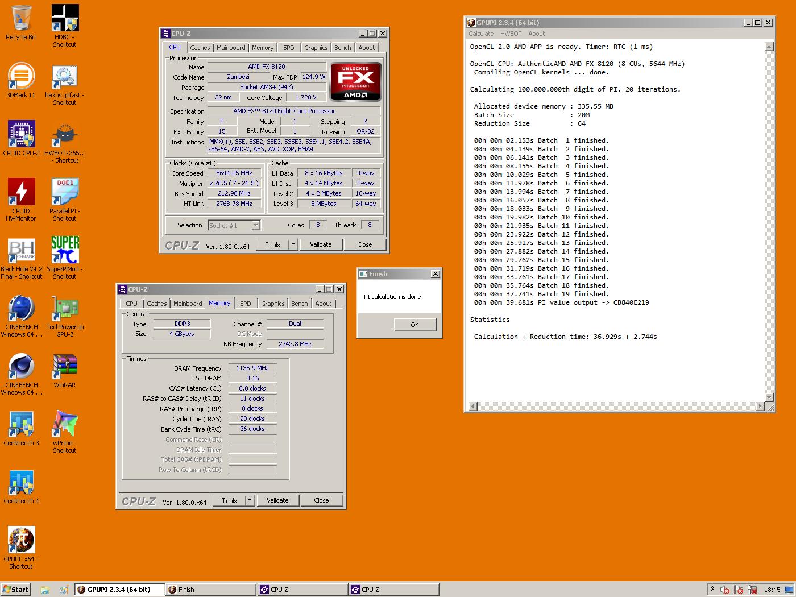Click Validate in bottom CPU-Z window
The height and width of the screenshot is (597, 796).
(277, 500)
